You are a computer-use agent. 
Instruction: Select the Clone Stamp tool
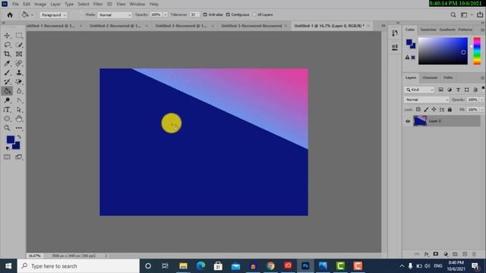[x=19, y=73]
